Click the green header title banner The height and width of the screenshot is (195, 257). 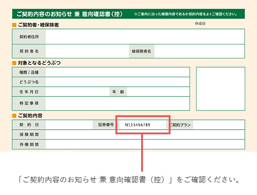click(x=128, y=14)
